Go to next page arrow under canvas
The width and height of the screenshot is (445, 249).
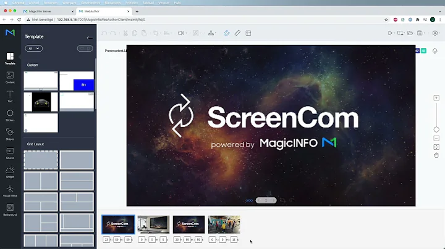(x=273, y=200)
